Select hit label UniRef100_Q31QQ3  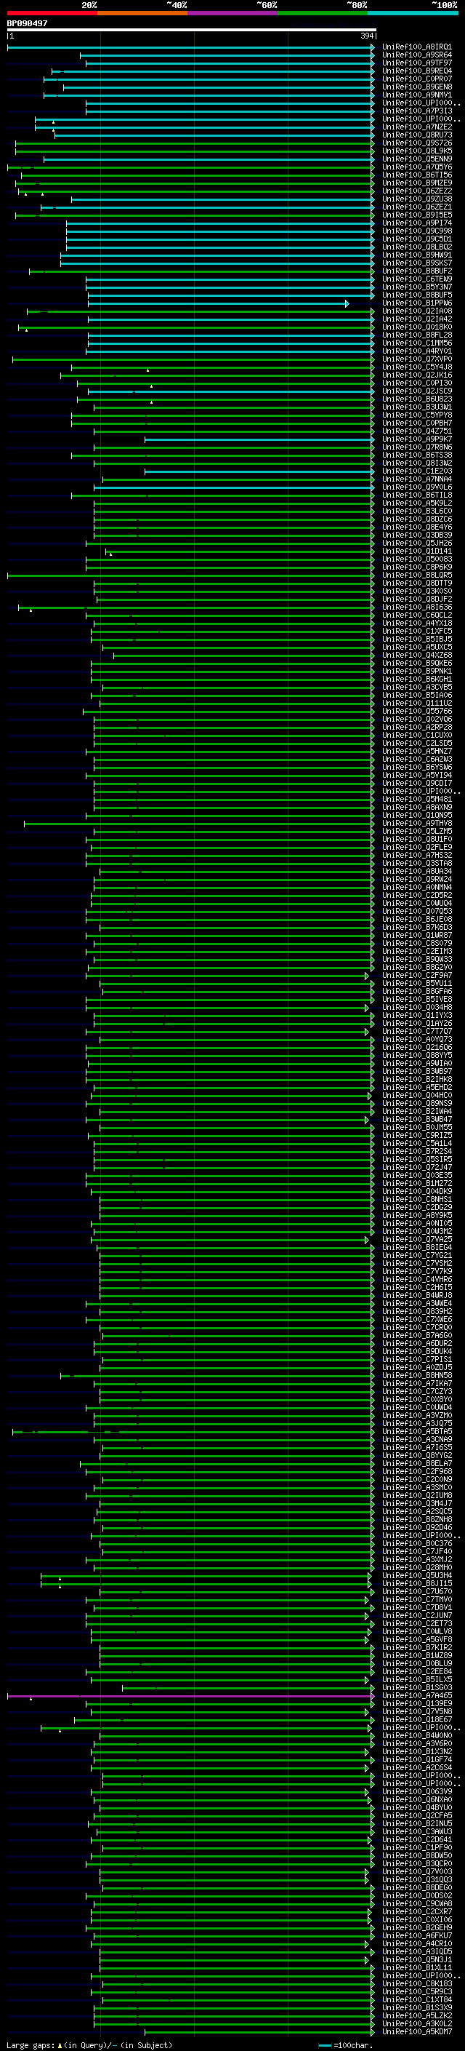tap(416, 1880)
